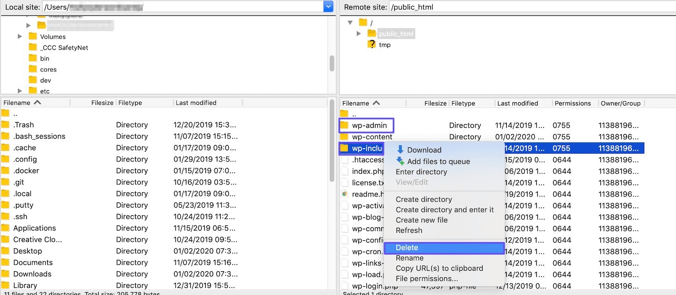Select File permissions... menu entry
The height and width of the screenshot is (295, 676).
click(427, 279)
